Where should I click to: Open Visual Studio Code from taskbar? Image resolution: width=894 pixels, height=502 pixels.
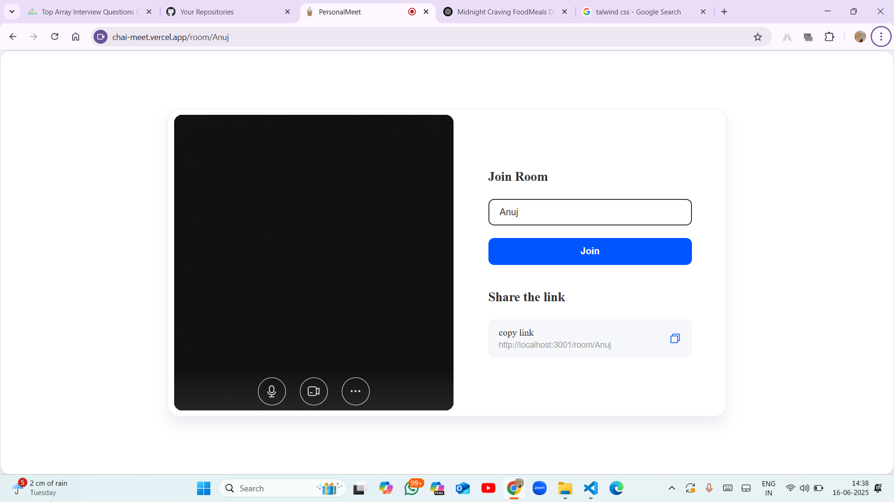[591, 489]
